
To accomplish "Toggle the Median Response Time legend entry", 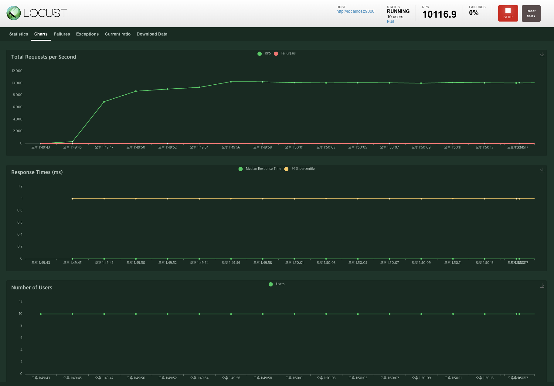I will coord(263,168).
